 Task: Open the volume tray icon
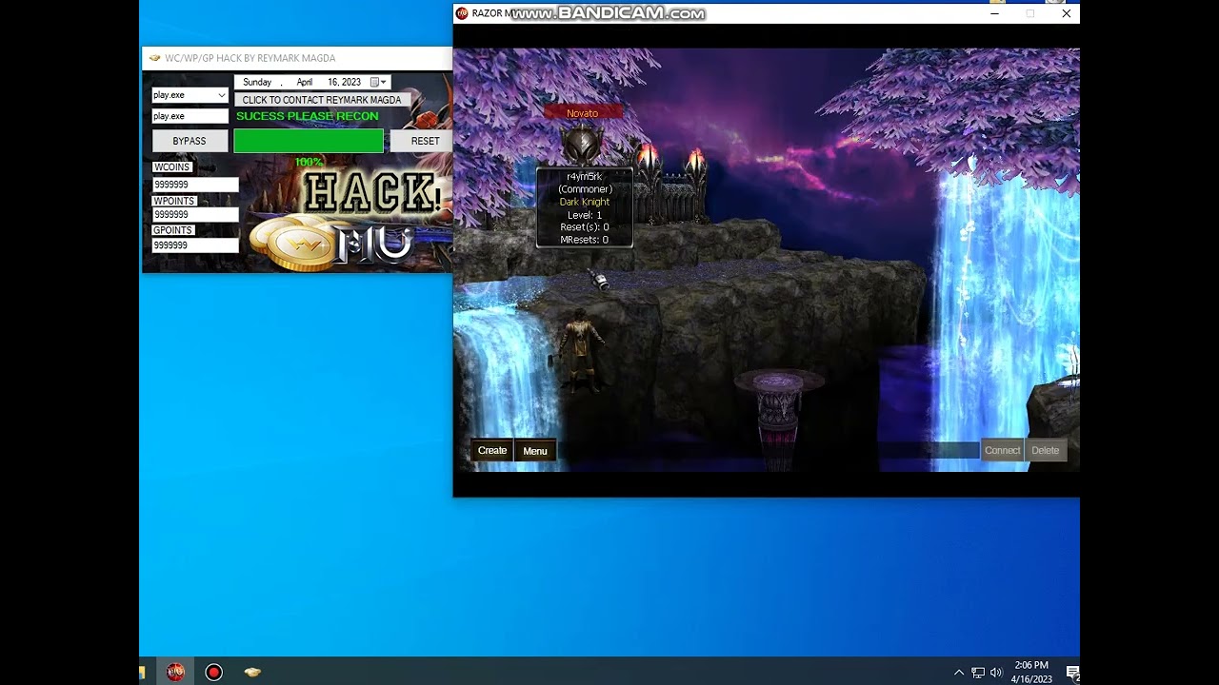[x=996, y=673]
